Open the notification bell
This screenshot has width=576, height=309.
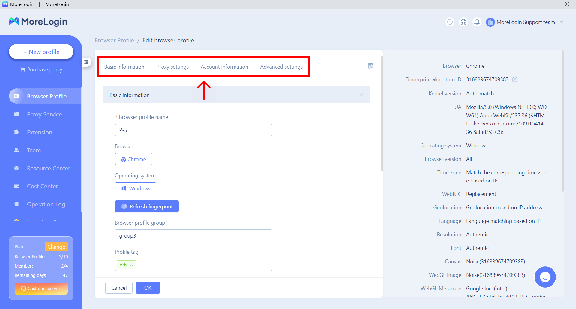477,22
